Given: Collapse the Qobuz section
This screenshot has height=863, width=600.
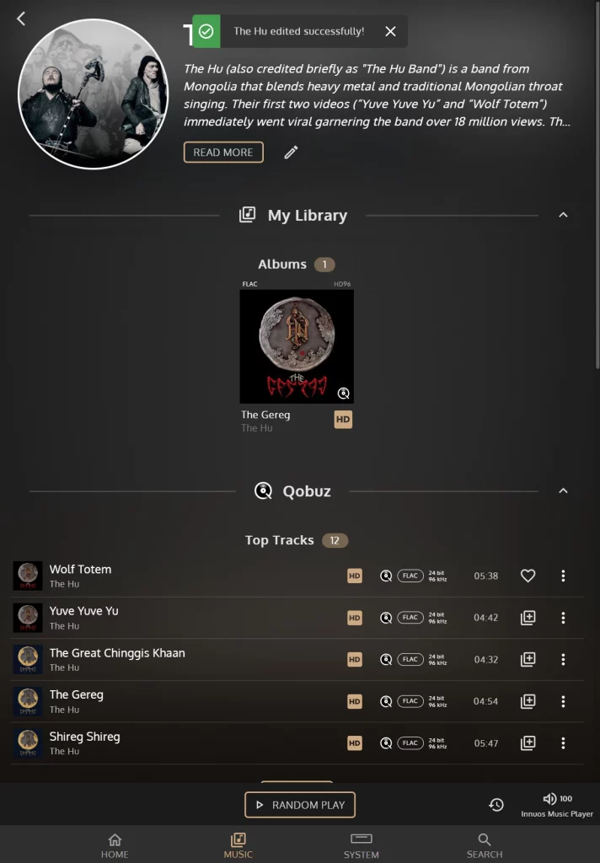Looking at the screenshot, I should [x=563, y=491].
